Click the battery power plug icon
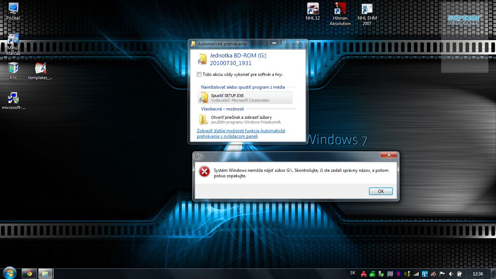 point(459,274)
